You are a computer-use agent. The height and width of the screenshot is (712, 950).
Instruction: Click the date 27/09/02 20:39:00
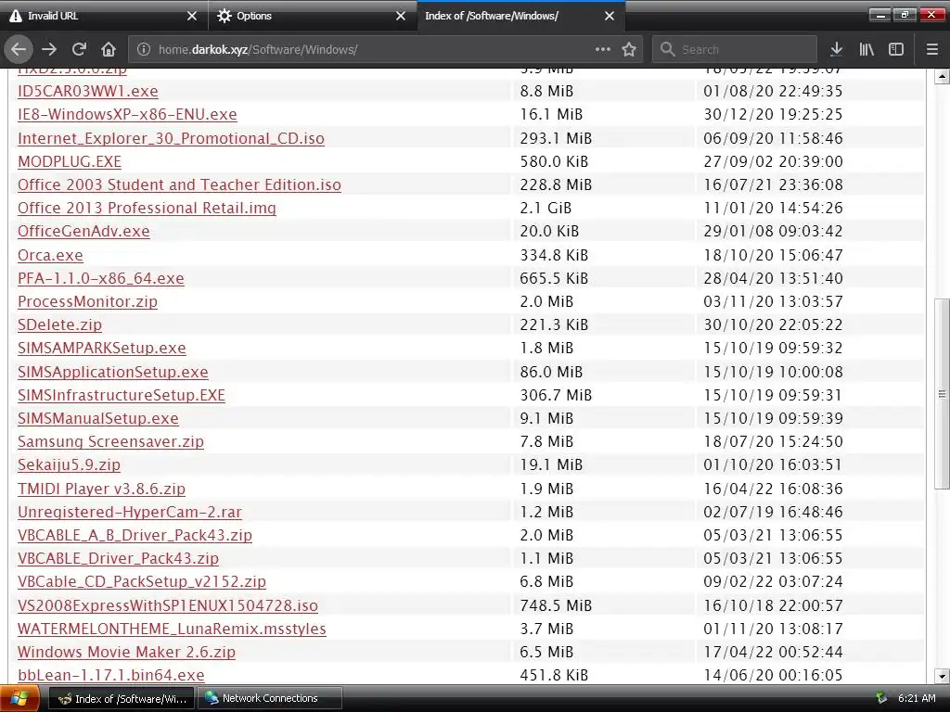click(773, 161)
